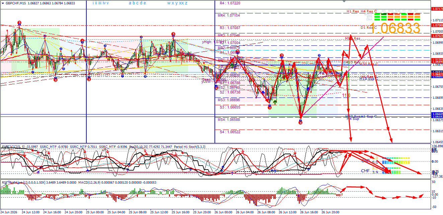Click the 'D1 Res C' resistance label

368,28
